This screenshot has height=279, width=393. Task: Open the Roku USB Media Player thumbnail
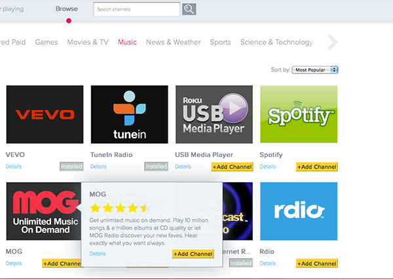point(214,115)
